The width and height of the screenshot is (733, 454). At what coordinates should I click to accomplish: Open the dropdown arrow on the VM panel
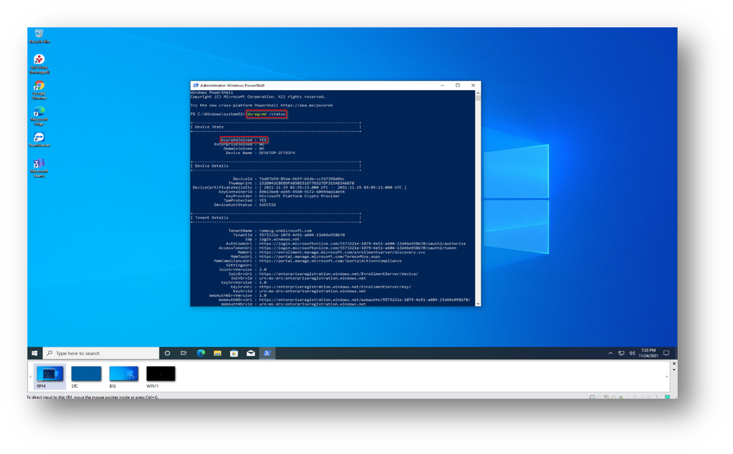(x=674, y=370)
